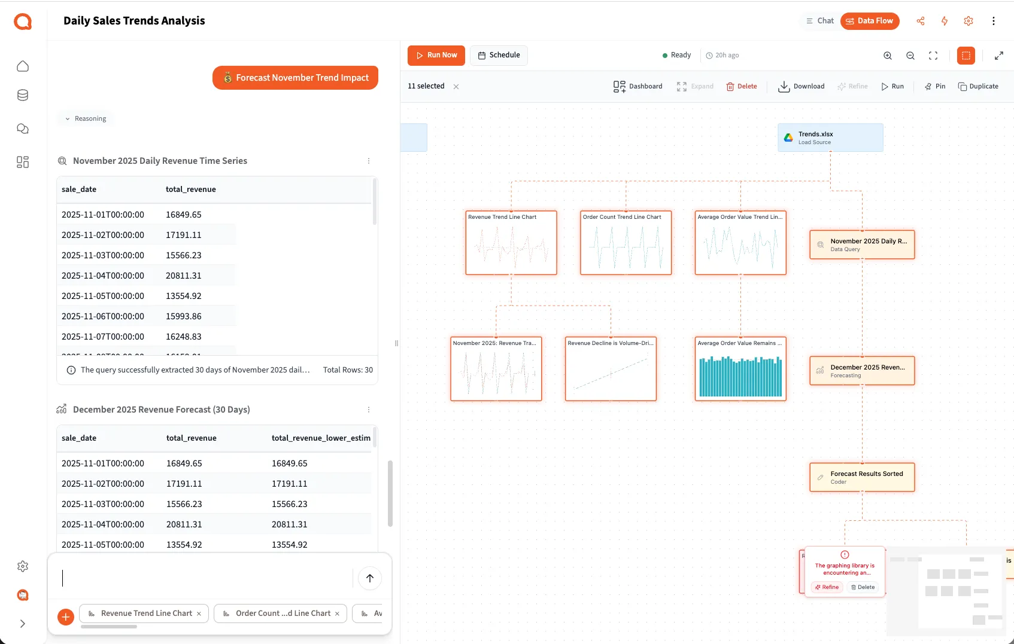Screen dimensions: 1014x644
Task: Click the Run Now button
Action: click(x=436, y=55)
